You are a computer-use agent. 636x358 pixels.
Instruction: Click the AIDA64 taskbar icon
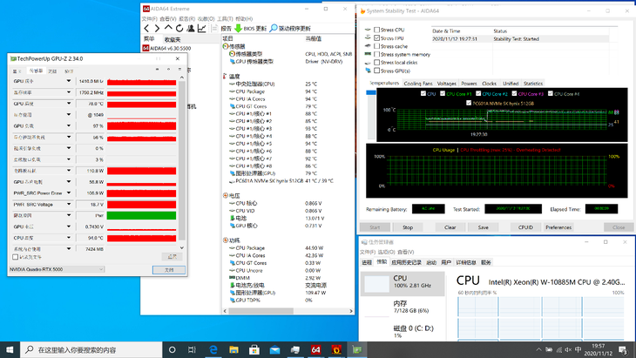pyautogui.click(x=316, y=349)
